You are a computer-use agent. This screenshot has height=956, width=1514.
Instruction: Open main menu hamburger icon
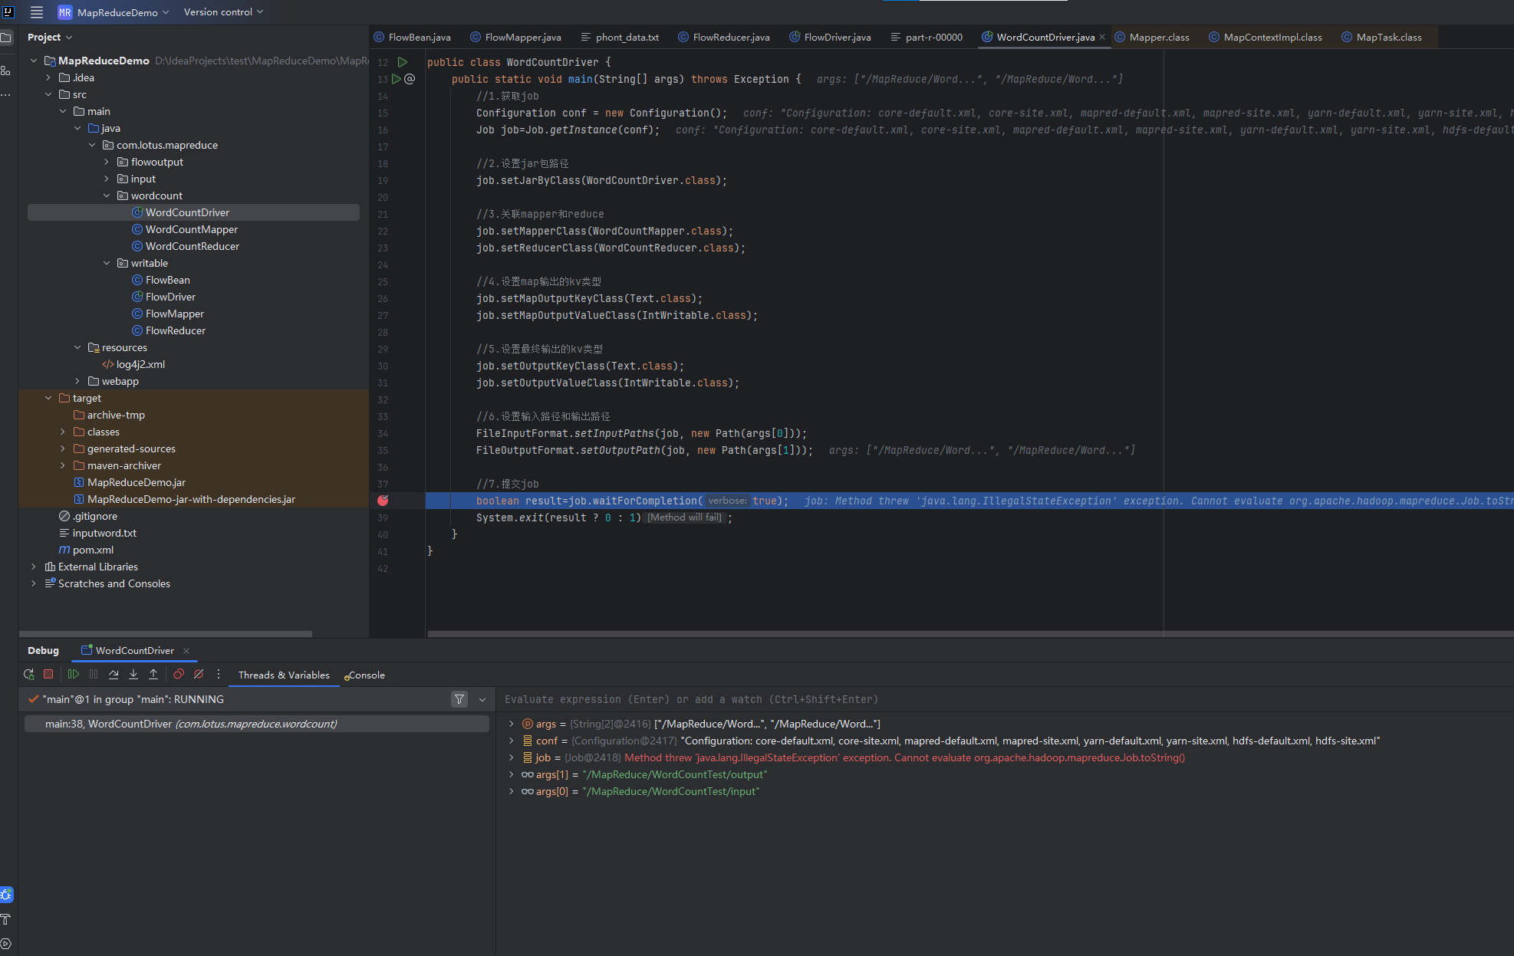pyautogui.click(x=36, y=12)
